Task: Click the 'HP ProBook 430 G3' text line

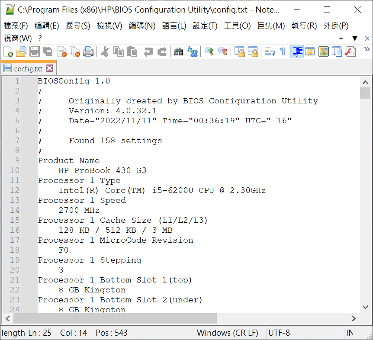Action: tap(102, 170)
